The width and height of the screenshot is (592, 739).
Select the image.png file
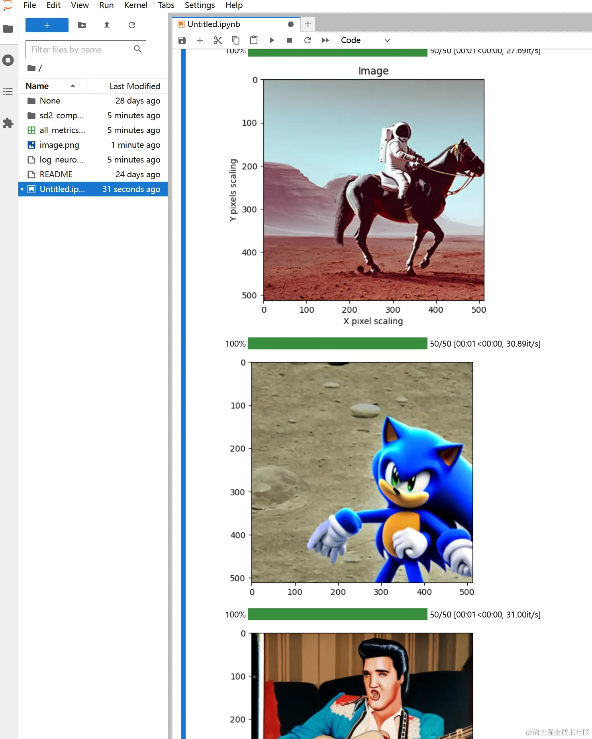[93, 145]
